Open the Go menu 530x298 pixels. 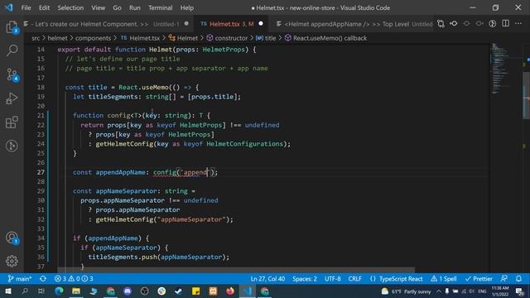(117, 7)
